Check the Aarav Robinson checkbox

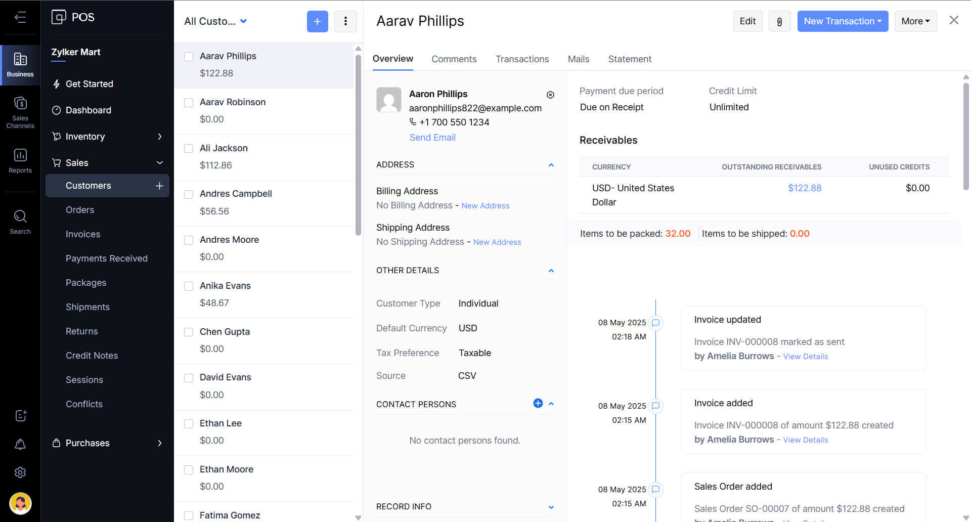point(189,103)
